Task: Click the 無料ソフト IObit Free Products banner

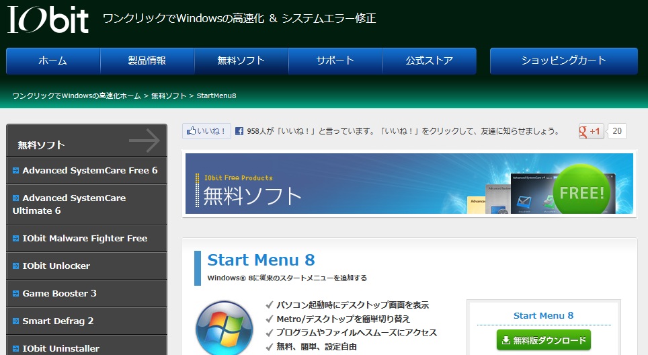Action: (x=409, y=184)
